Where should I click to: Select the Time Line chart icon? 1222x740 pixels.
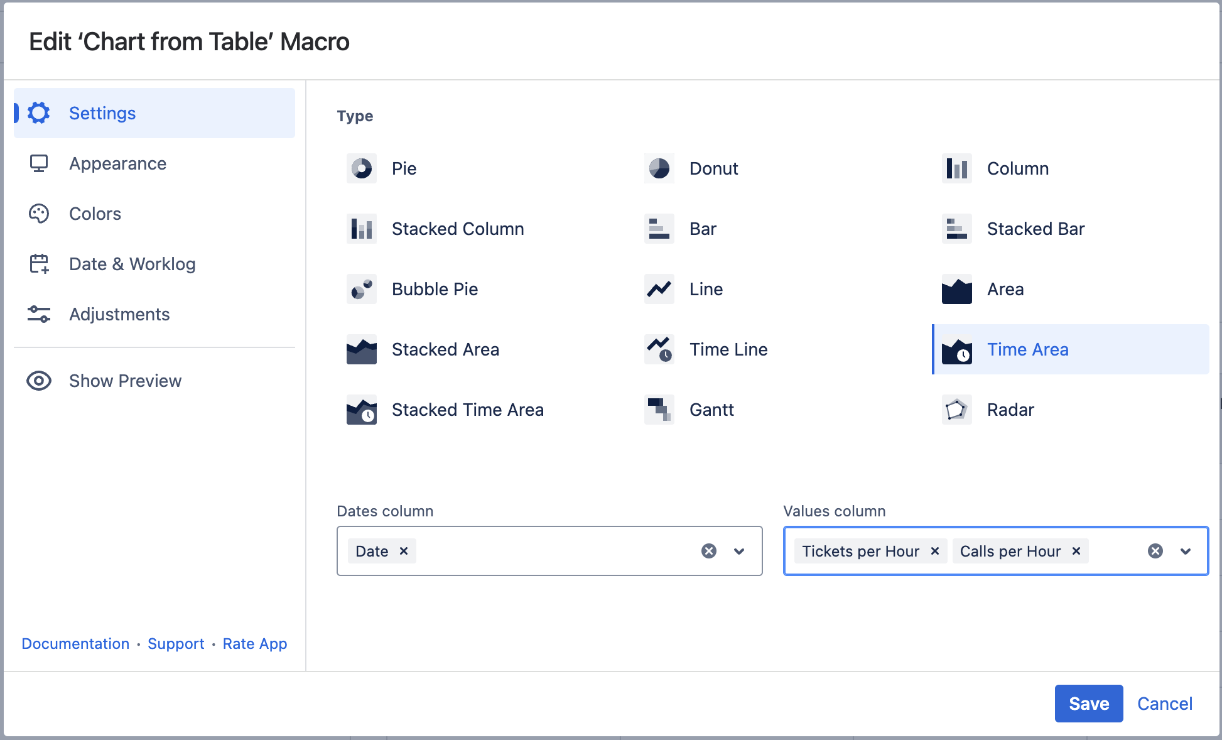659,349
